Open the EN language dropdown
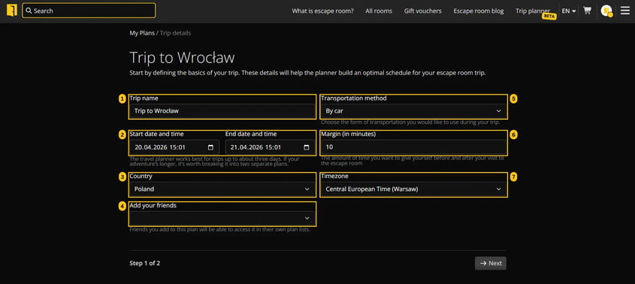 point(569,11)
